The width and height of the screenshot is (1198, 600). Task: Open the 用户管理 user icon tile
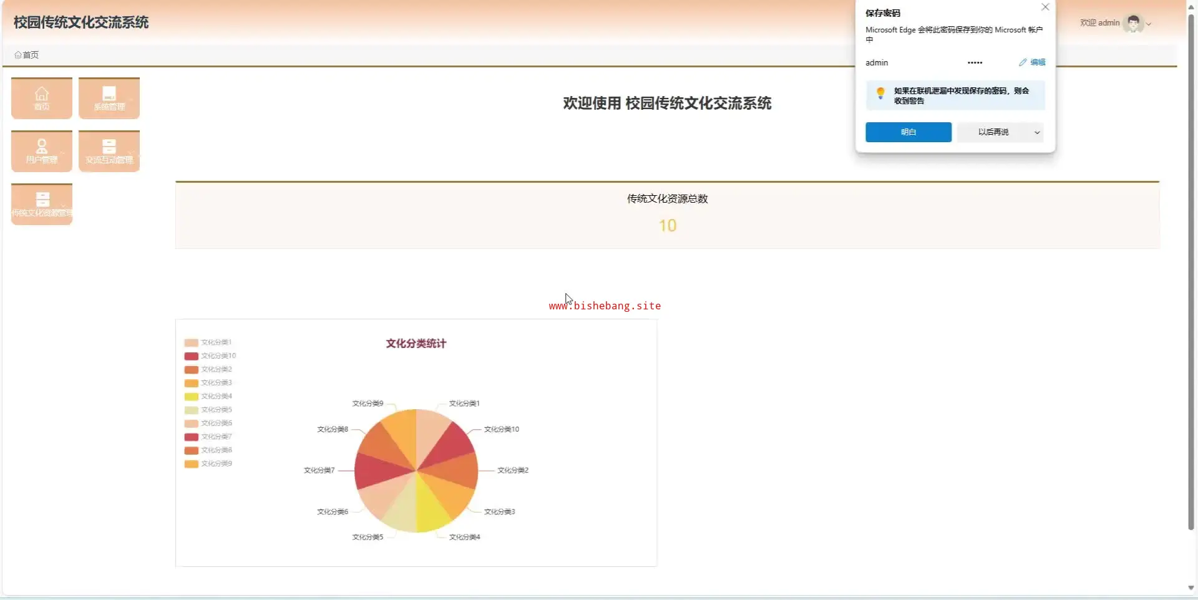41,151
